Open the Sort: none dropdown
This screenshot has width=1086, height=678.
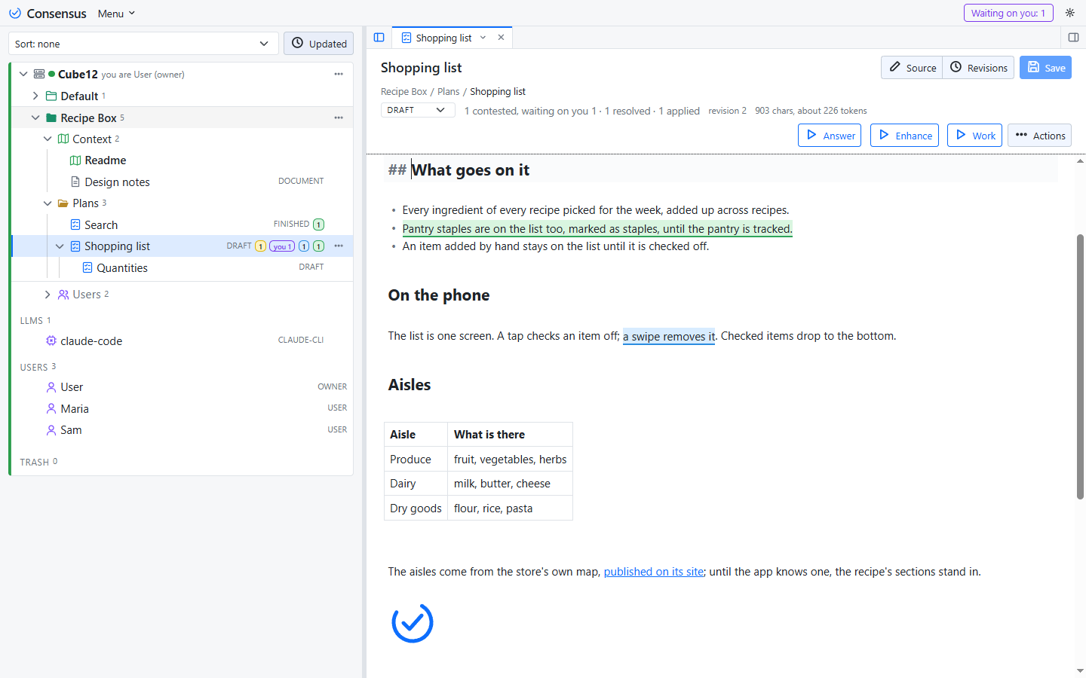click(x=143, y=44)
